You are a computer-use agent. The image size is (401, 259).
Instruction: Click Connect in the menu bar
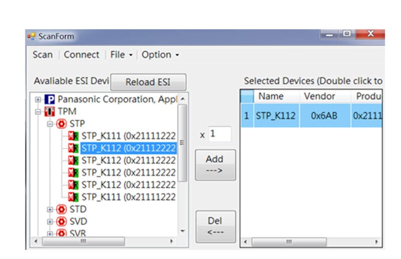(82, 55)
